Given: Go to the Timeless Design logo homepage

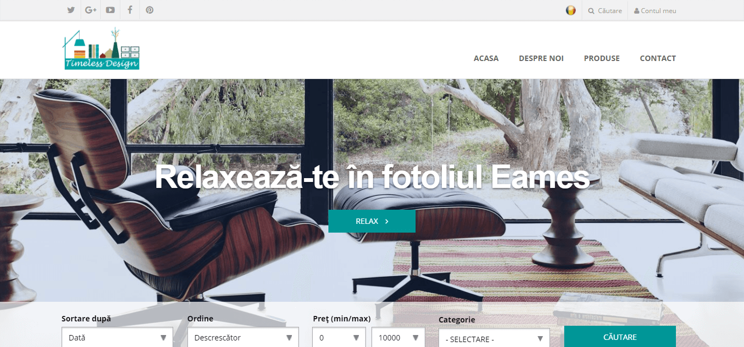Looking at the screenshot, I should [x=101, y=48].
